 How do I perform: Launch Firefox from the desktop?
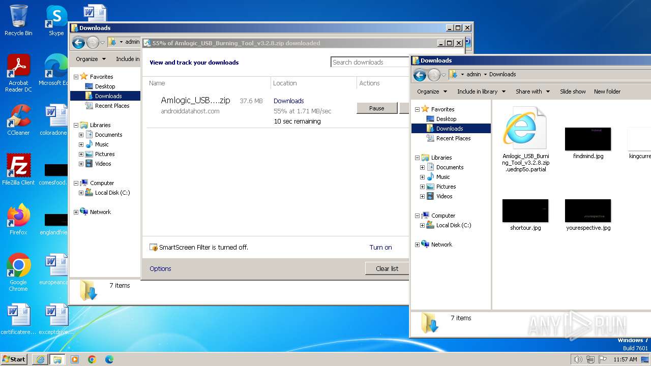18,220
